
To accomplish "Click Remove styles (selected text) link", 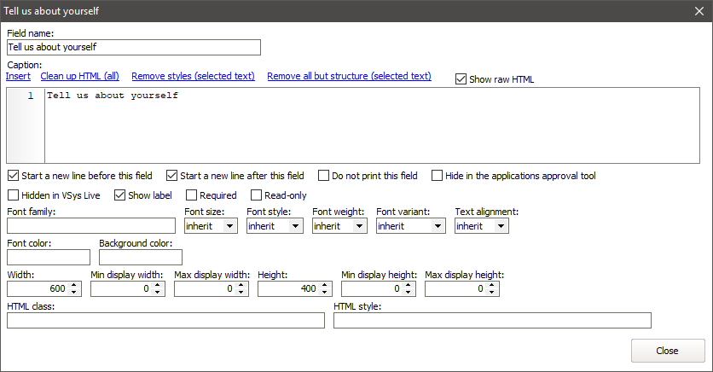I will point(193,76).
